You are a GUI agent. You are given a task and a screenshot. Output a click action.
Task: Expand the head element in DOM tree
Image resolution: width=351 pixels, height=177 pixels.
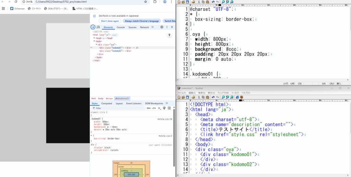[x=94, y=38]
